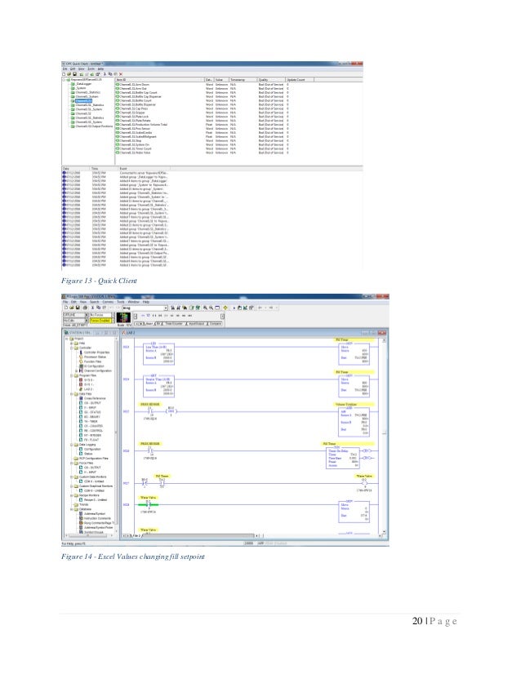Collapse the Controller folder in project tree
This screenshot has height=674, width=521.
[x=72, y=348]
